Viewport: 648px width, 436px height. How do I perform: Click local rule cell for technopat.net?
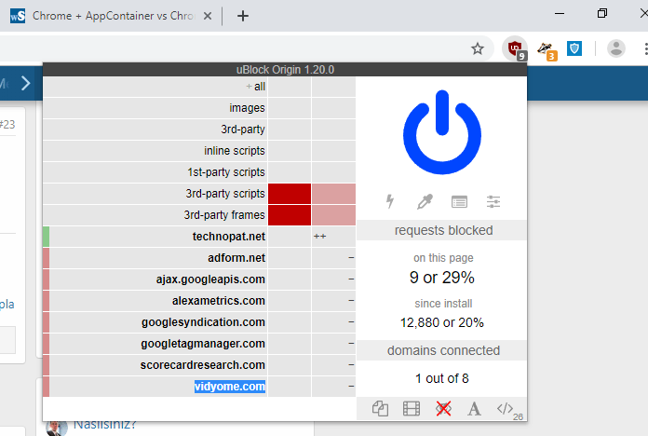point(333,237)
